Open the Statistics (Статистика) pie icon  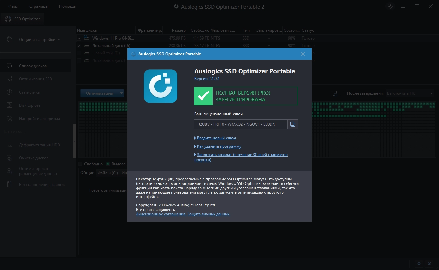tap(9, 92)
